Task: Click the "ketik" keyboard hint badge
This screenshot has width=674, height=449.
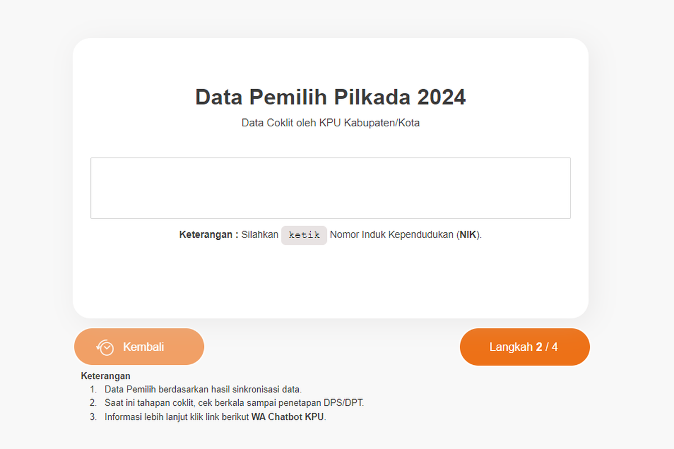Action: click(304, 235)
